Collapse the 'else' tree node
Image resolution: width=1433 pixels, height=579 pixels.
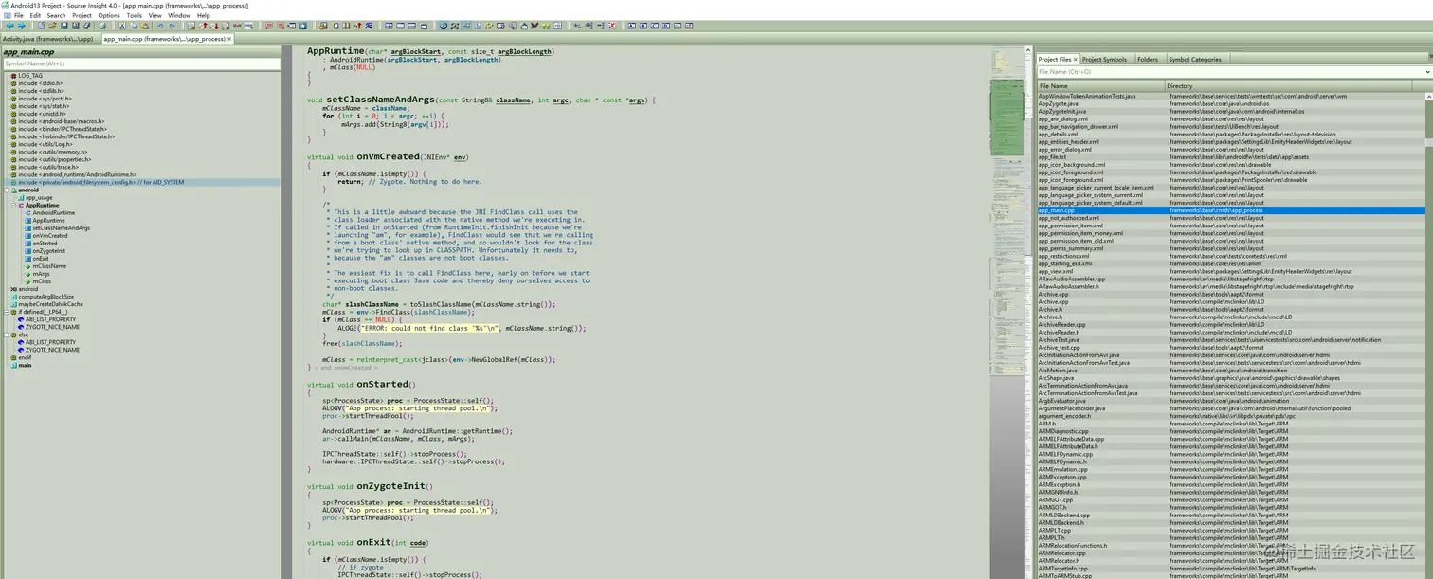(x=7, y=335)
